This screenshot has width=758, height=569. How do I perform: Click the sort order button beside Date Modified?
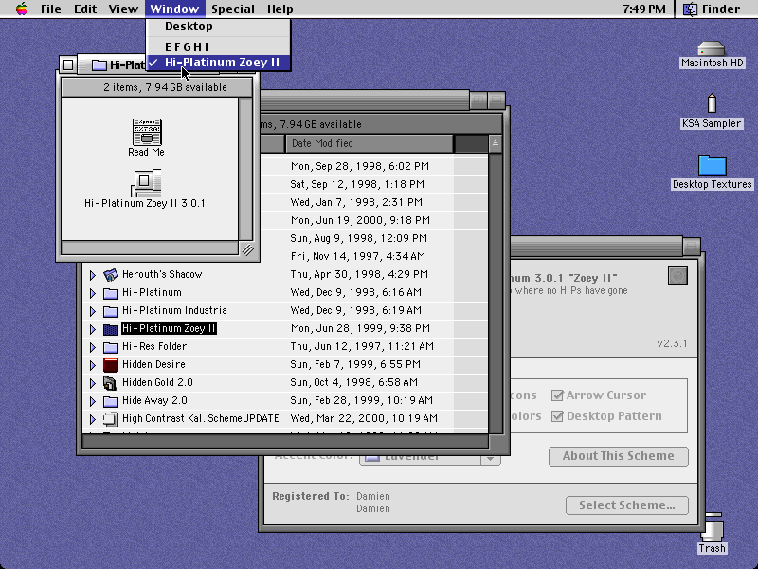[495, 144]
